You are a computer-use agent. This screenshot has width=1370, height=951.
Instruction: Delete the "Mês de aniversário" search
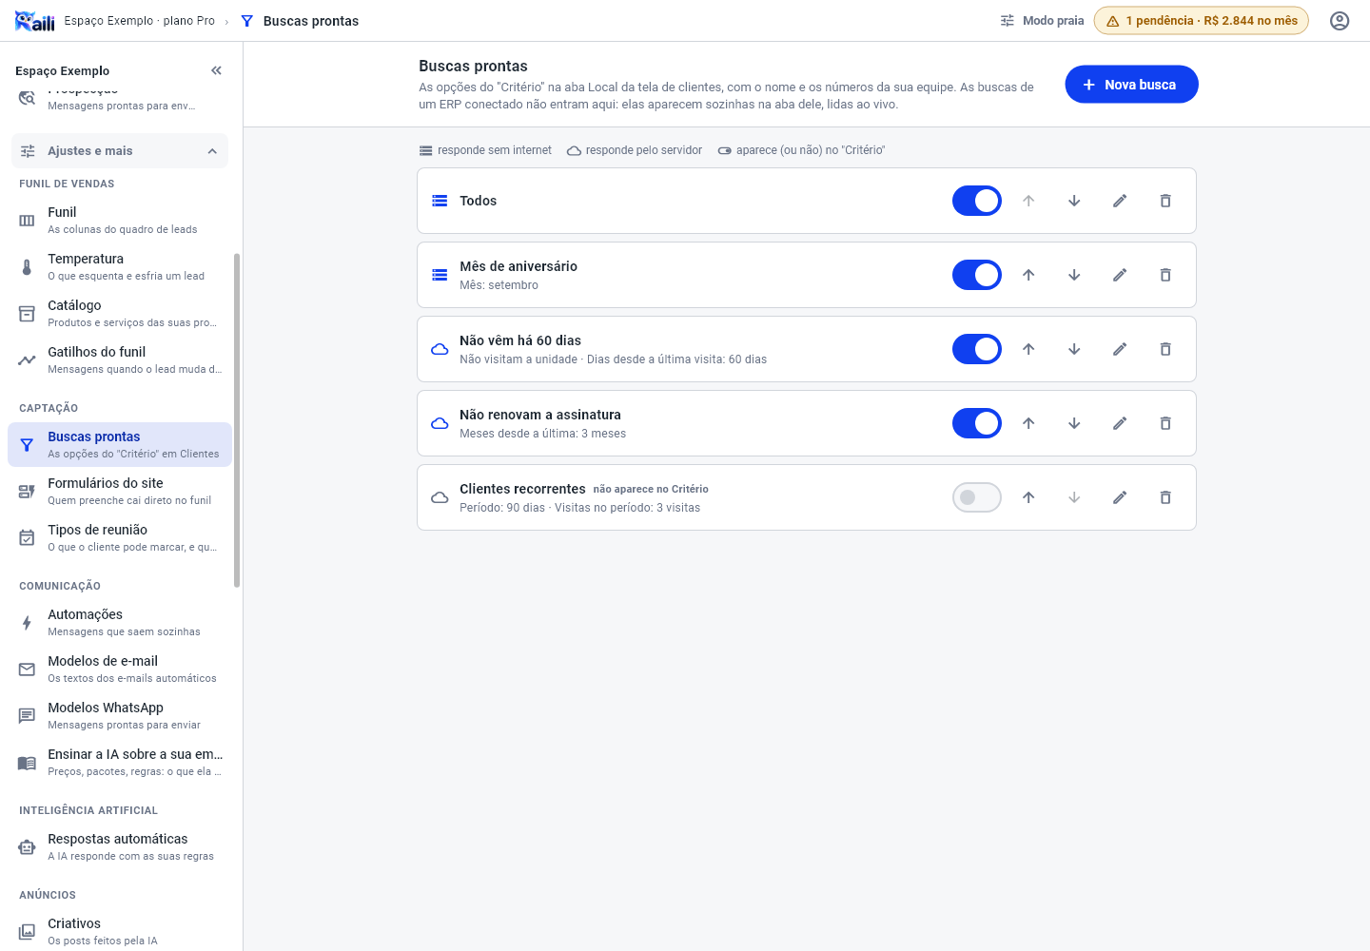click(1165, 275)
